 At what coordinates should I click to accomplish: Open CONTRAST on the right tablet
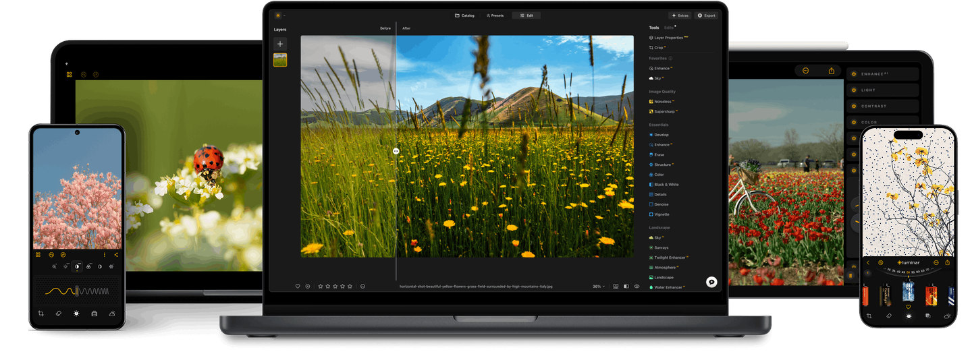pos(883,106)
